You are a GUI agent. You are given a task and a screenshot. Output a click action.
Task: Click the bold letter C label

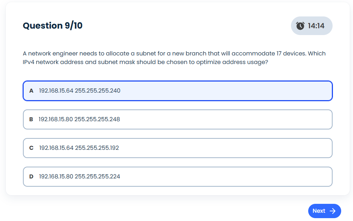coord(31,148)
